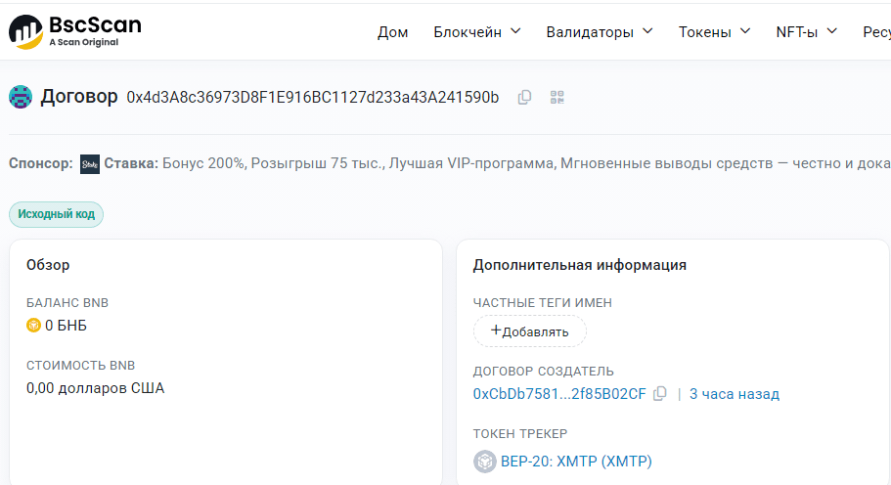Image resolution: width=891 pixels, height=485 pixels.
Task: Expand the Блокчейн dropdown menu
Action: [x=477, y=32]
